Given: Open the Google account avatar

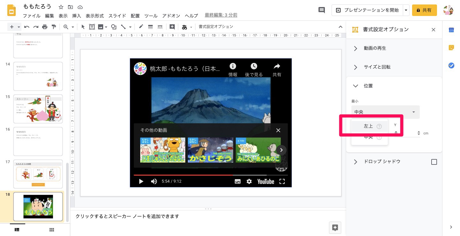Looking at the screenshot, I should (x=448, y=10).
